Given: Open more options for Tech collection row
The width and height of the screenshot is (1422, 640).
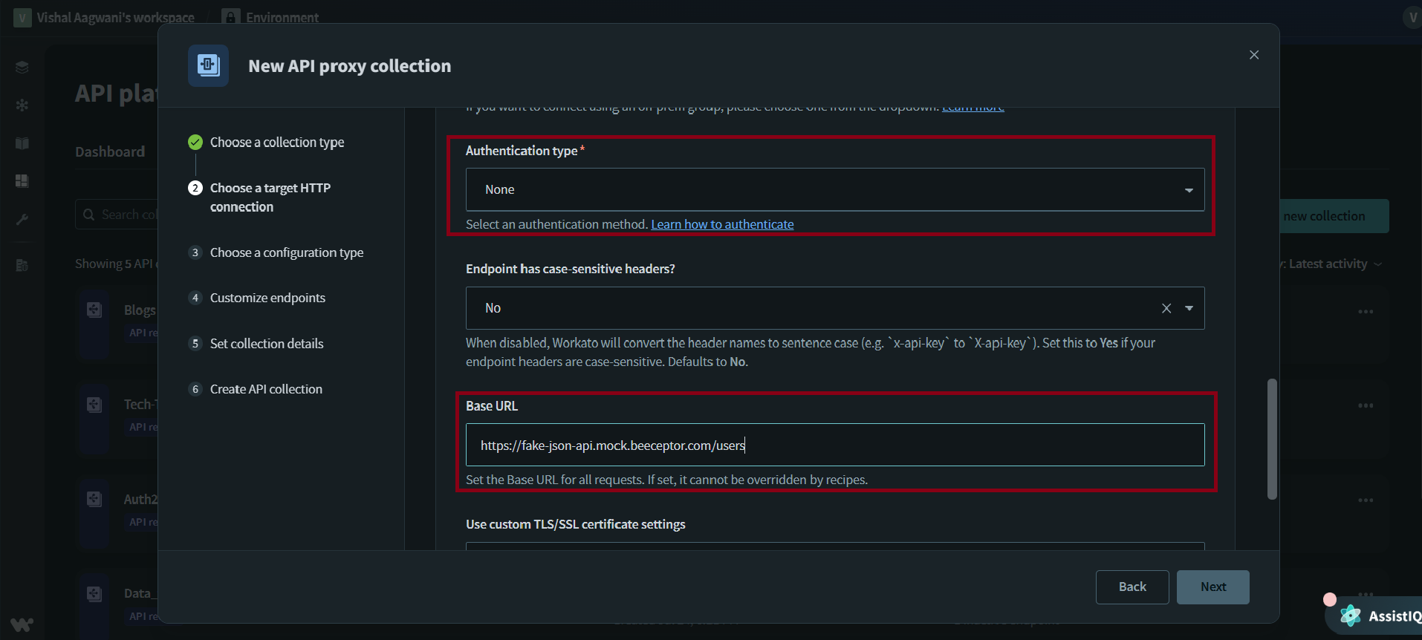Looking at the screenshot, I should pyautogui.click(x=1366, y=406).
